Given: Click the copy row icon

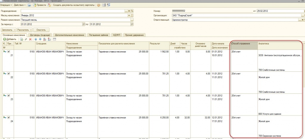Looking at the screenshot, I should point(21,39).
